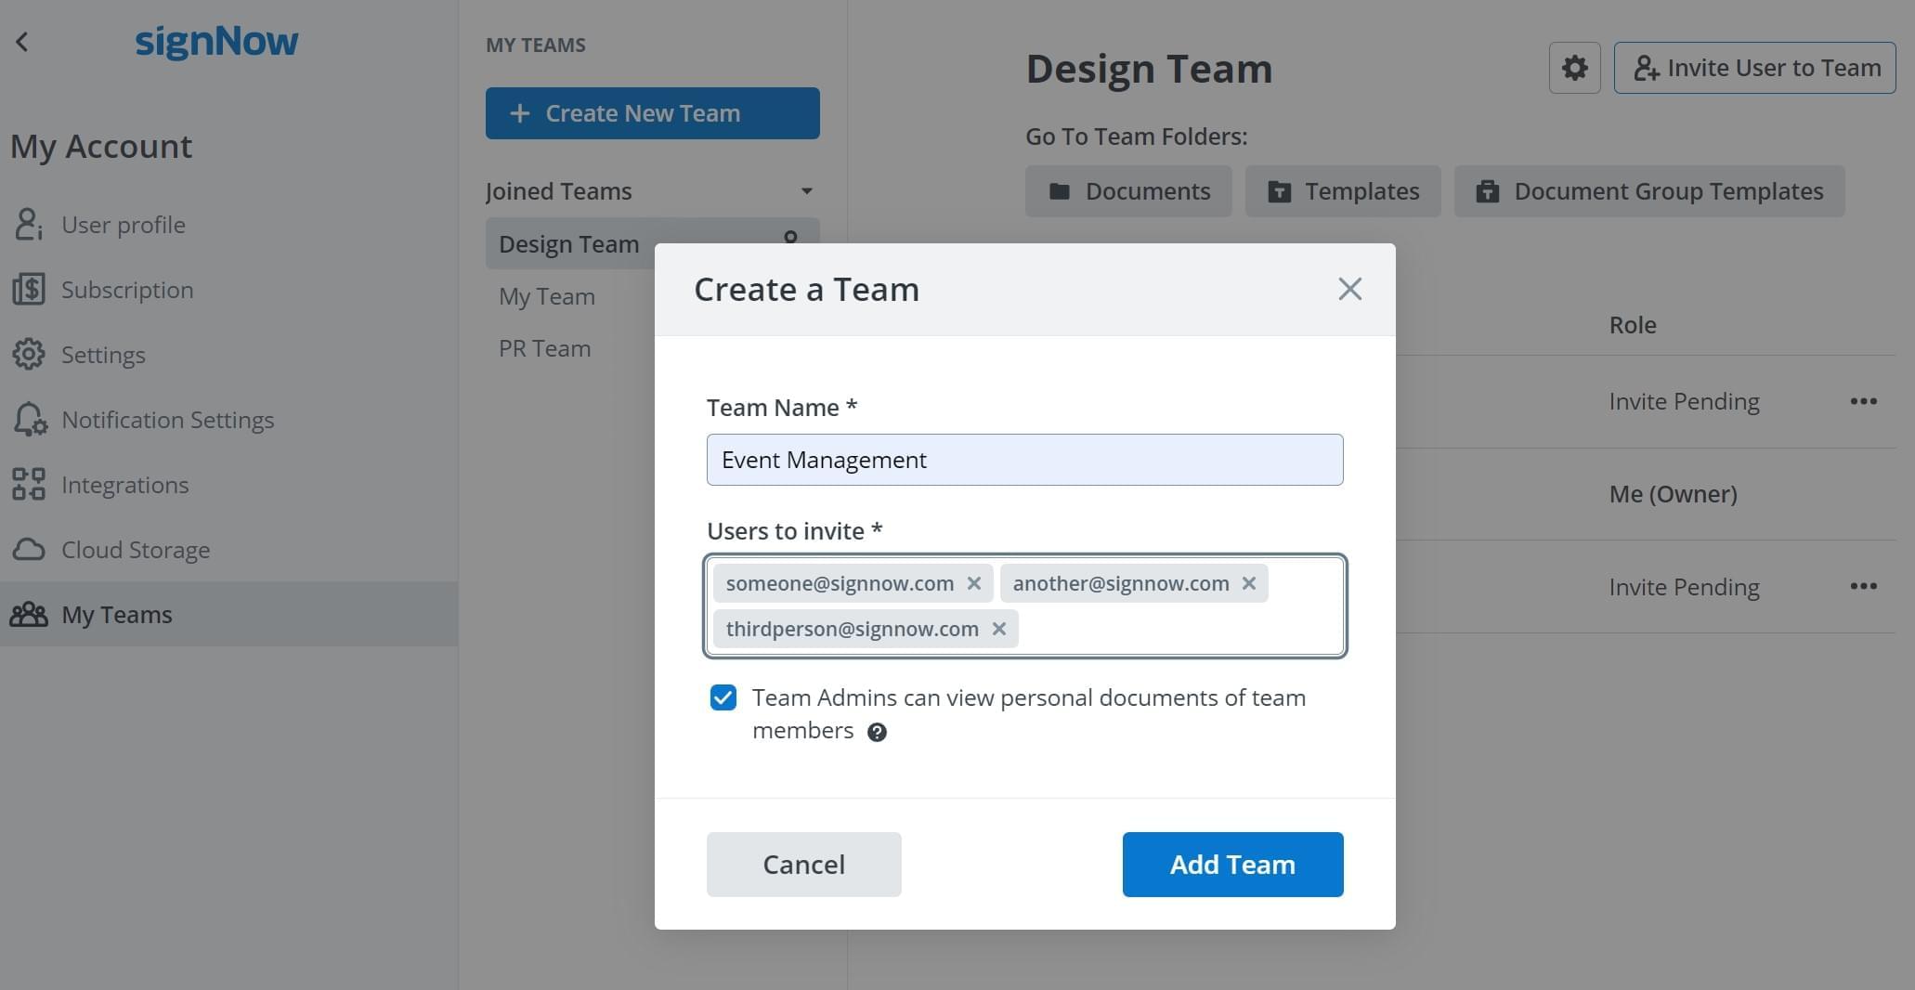Close the Create a Team dialog

[x=1349, y=289]
